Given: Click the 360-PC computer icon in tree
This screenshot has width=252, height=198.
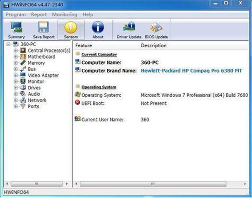Looking at the screenshot, I should tap(16, 44).
